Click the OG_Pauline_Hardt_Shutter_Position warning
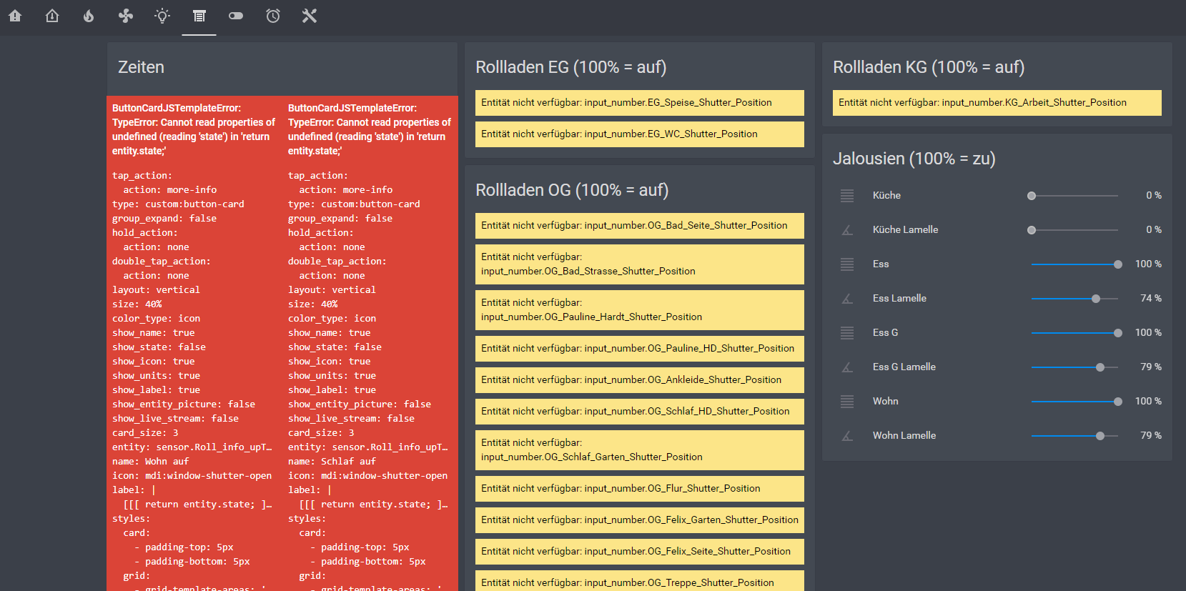This screenshot has width=1186, height=591. (x=640, y=310)
